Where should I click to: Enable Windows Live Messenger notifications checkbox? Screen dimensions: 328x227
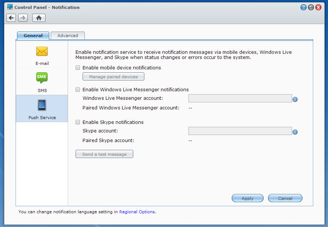pos(78,89)
